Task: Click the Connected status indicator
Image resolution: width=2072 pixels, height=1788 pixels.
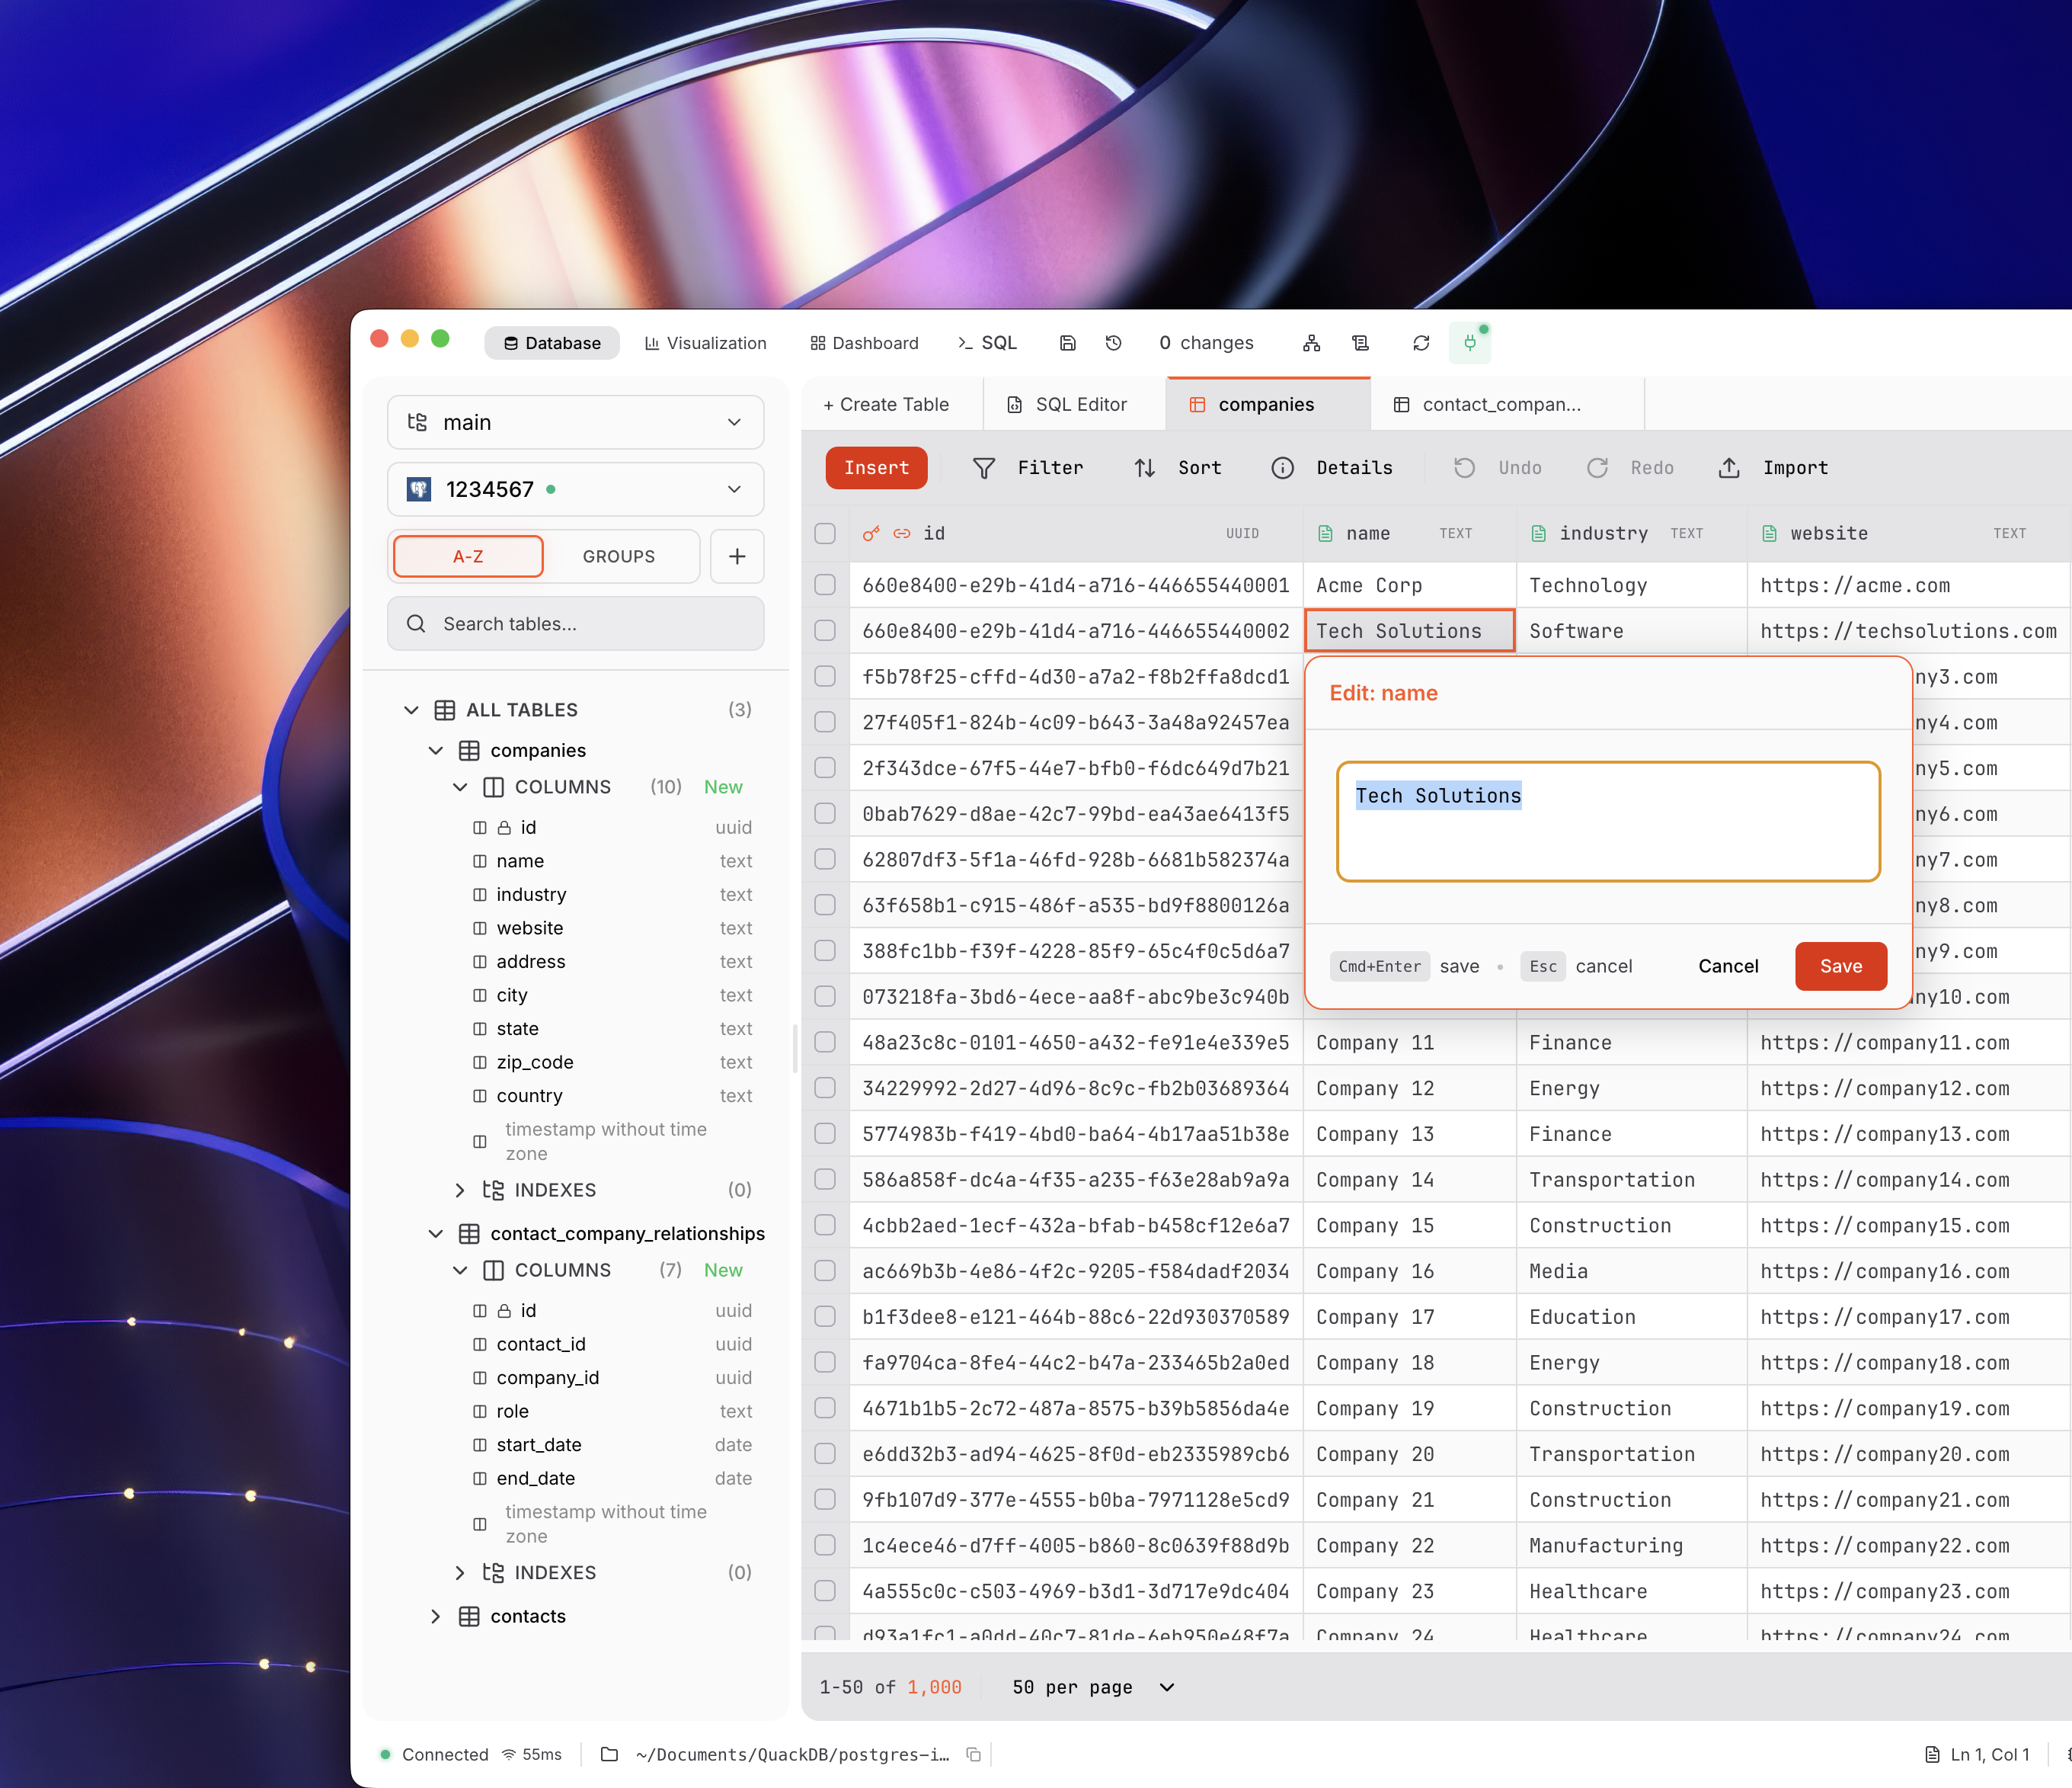Action: (x=434, y=1754)
